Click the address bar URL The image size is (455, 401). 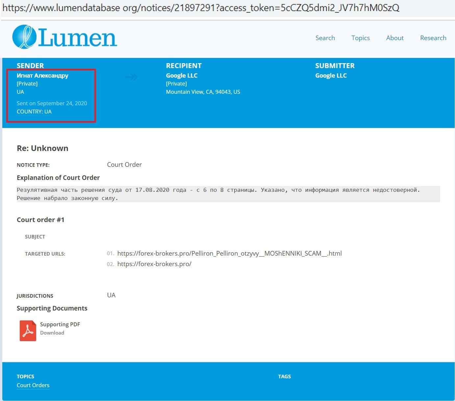(x=201, y=8)
